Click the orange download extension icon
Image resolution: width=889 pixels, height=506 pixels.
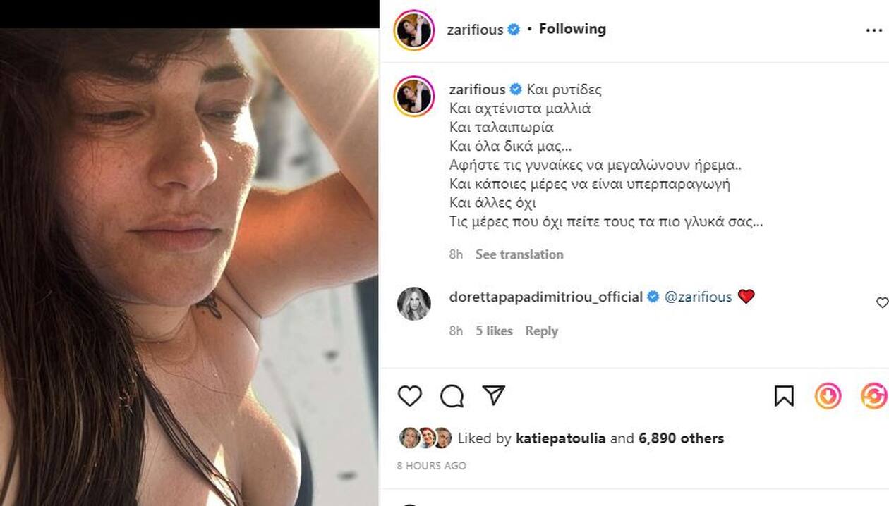coord(828,396)
